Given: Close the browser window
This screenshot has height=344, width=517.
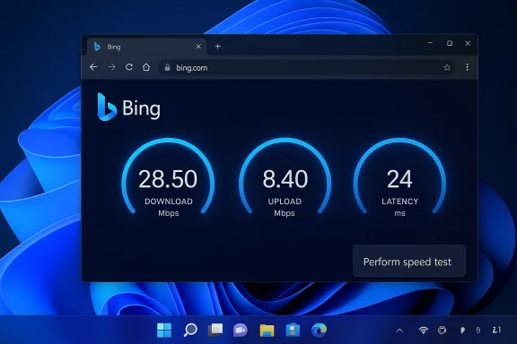Looking at the screenshot, I should (x=468, y=43).
